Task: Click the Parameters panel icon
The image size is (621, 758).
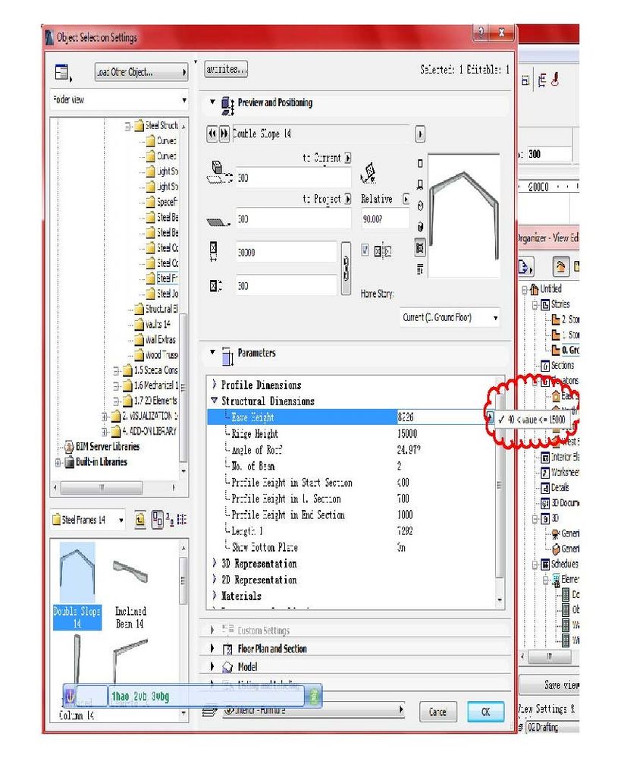Action: click(227, 356)
